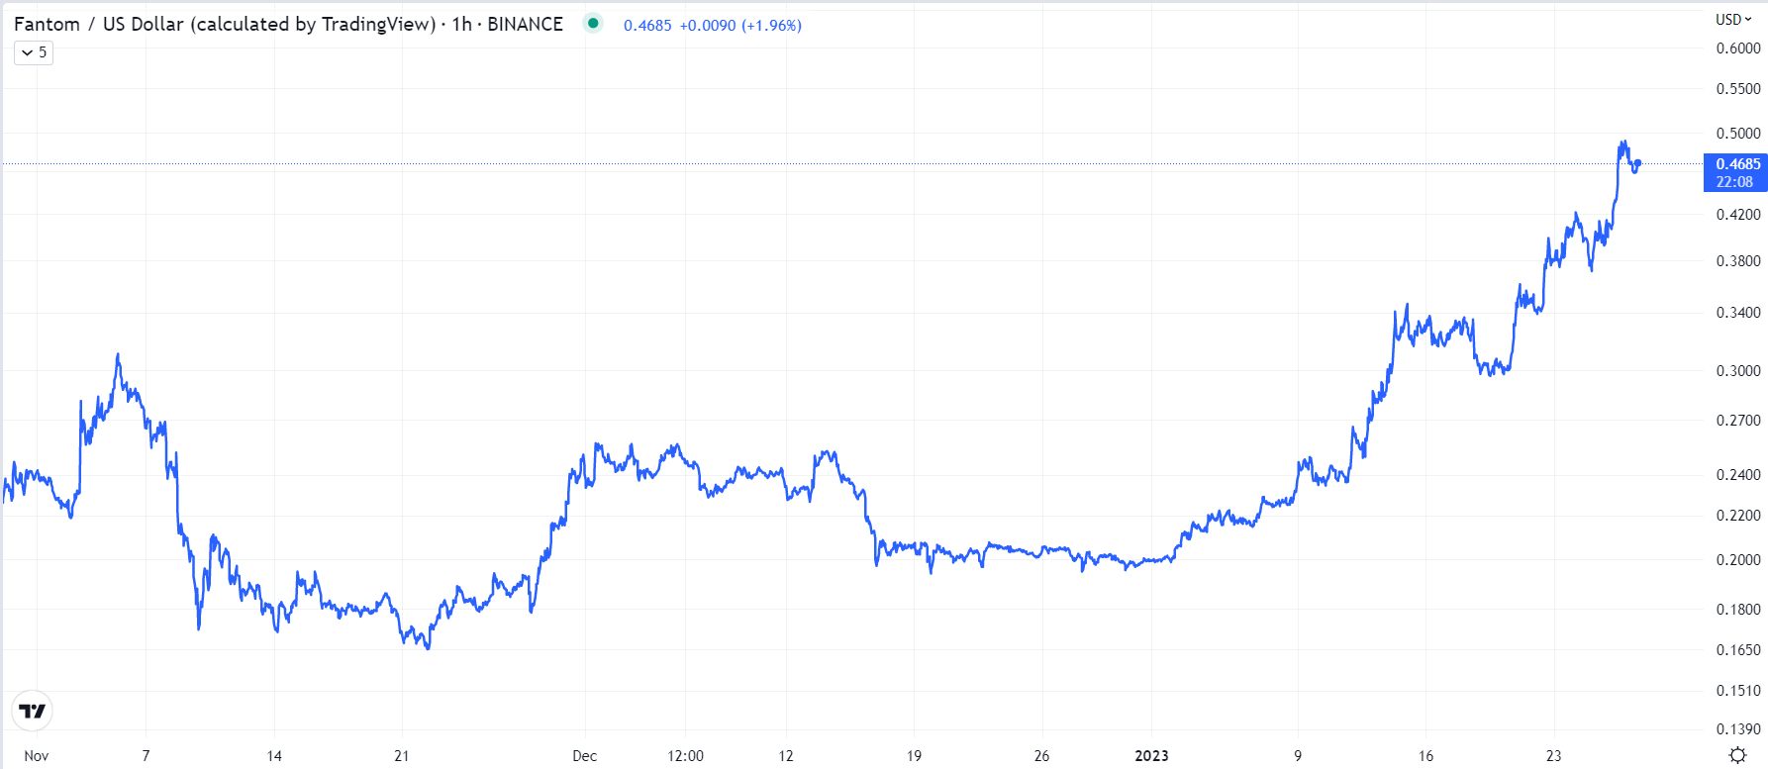
Task: Click the green market status dot
Action: 593,23
